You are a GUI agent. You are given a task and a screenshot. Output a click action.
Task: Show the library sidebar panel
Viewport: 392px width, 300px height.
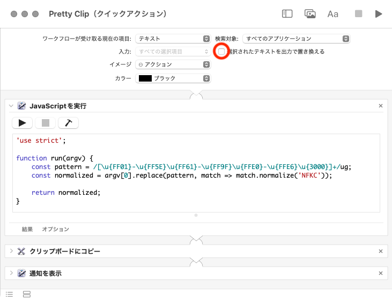(x=287, y=14)
